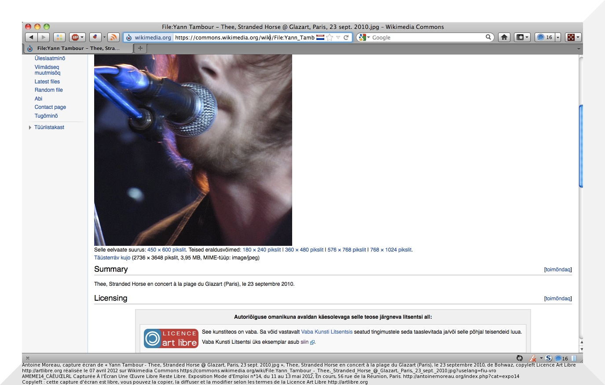Screen dimensions: 605x385
Task: Bookmark page with the star icon
Action: pyautogui.click(x=330, y=37)
